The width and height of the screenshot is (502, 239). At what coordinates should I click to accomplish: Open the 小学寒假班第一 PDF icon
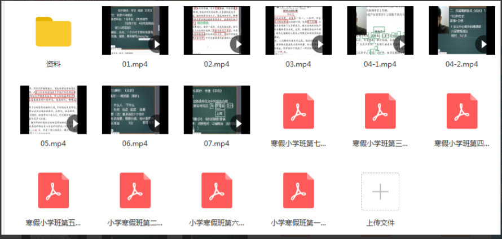pos(298,191)
